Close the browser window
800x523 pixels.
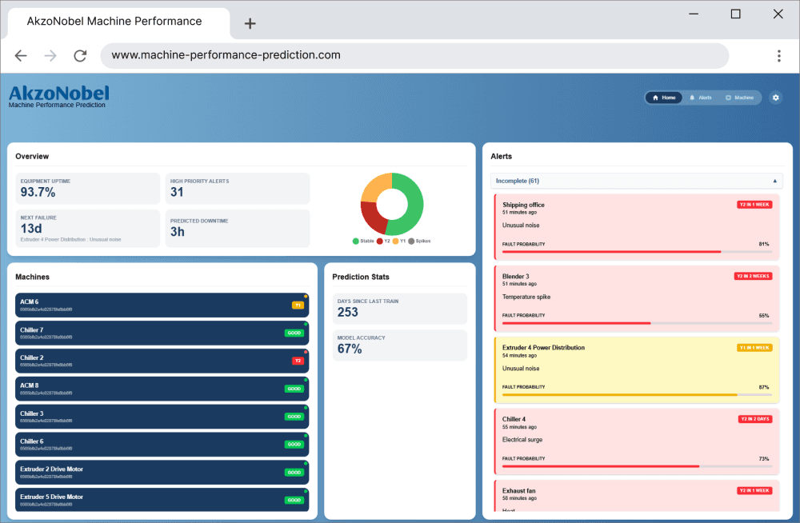[778, 14]
